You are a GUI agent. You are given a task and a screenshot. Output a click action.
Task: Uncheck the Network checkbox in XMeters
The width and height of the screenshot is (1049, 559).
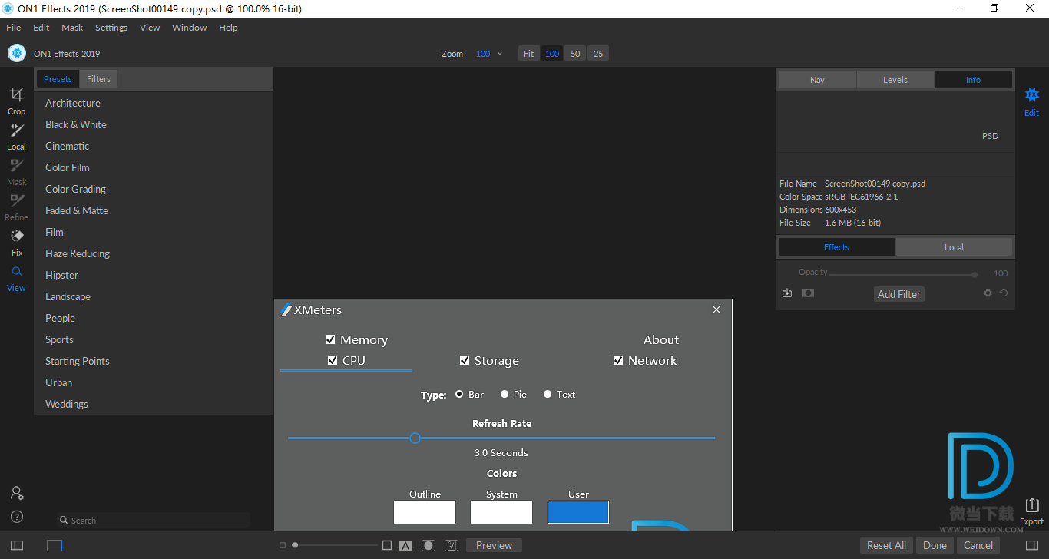coord(618,360)
